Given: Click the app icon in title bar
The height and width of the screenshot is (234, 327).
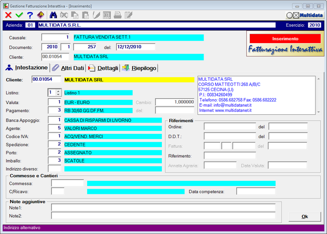Looking at the screenshot, I should point(6,6).
